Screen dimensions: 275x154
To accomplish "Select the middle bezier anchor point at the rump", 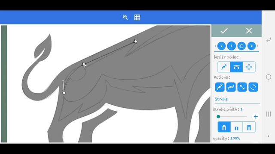I will coord(84,65).
